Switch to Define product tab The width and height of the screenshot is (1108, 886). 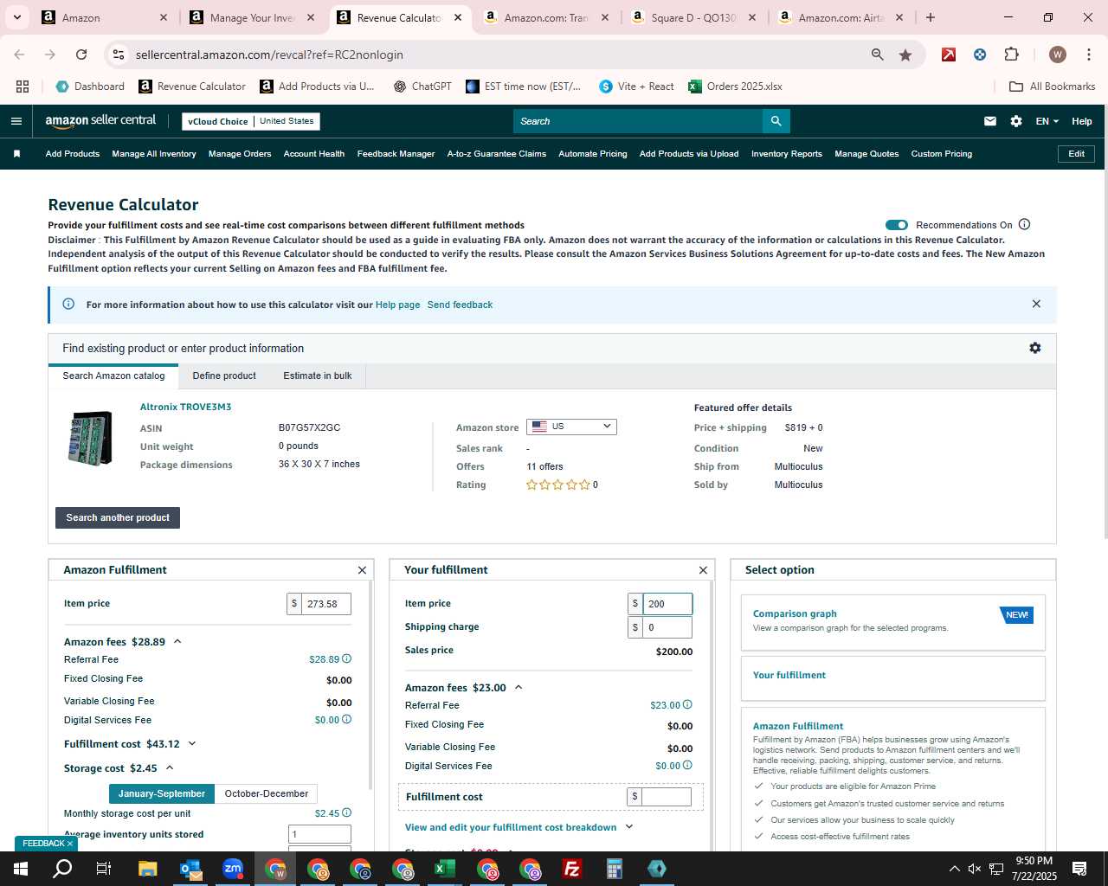tap(224, 376)
